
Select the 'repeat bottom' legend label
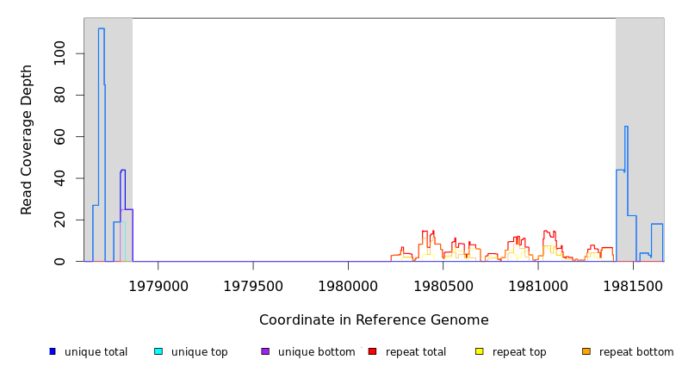click(x=636, y=352)
